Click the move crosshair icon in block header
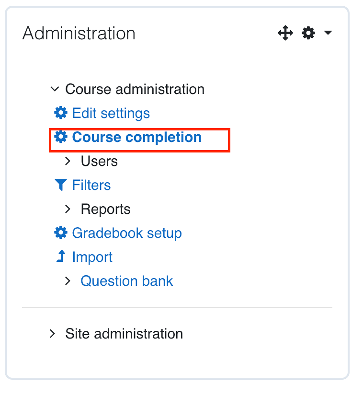Screen dimensions: 363x397 click(285, 33)
